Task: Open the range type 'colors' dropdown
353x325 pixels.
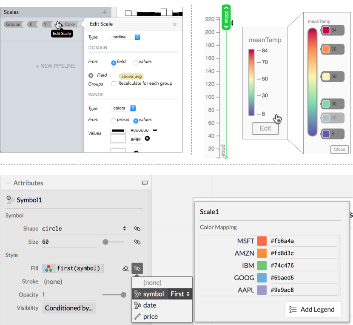Action: 123,108
